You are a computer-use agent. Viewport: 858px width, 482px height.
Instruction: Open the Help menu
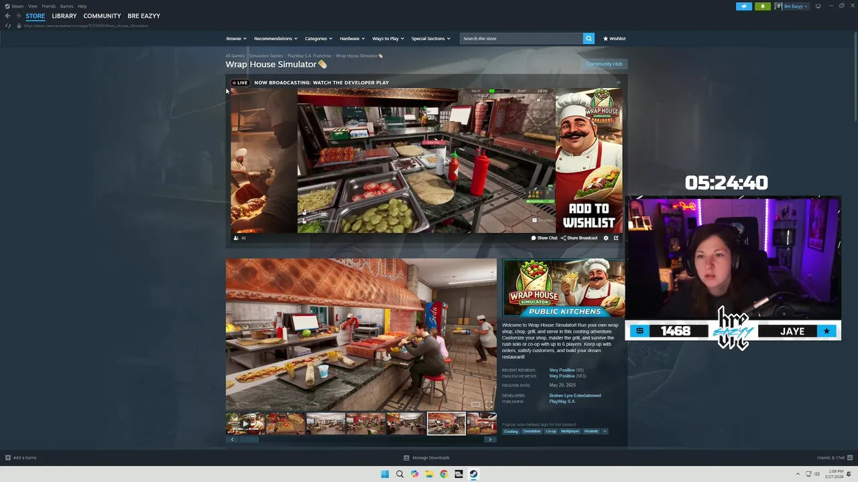(82, 6)
